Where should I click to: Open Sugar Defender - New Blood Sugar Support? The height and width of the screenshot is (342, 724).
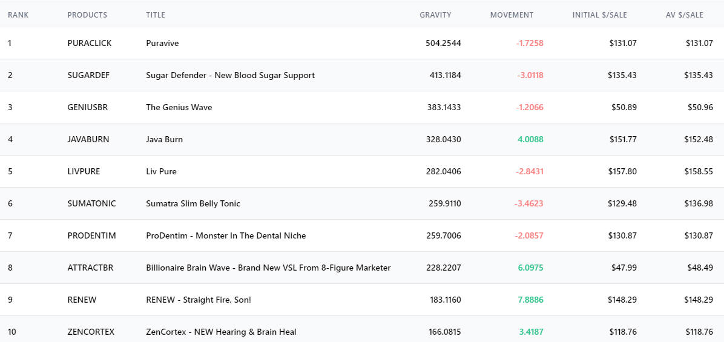click(231, 75)
